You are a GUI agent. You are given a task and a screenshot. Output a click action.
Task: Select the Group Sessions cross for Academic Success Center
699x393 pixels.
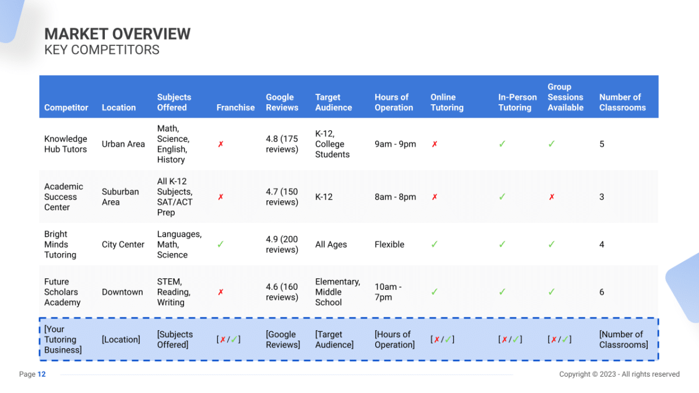coord(552,197)
